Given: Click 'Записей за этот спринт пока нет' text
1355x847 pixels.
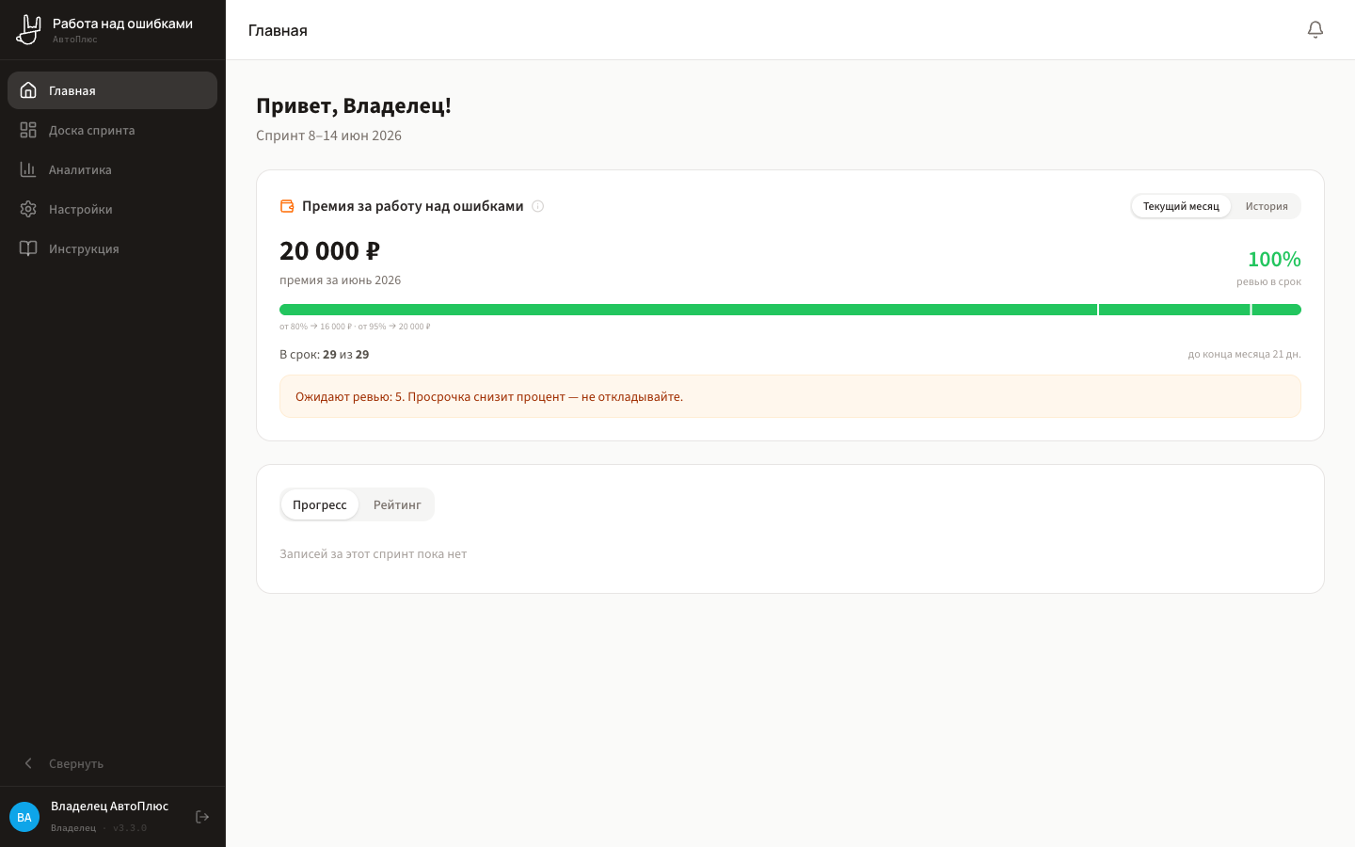Looking at the screenshot, I should tap(373, 554).
